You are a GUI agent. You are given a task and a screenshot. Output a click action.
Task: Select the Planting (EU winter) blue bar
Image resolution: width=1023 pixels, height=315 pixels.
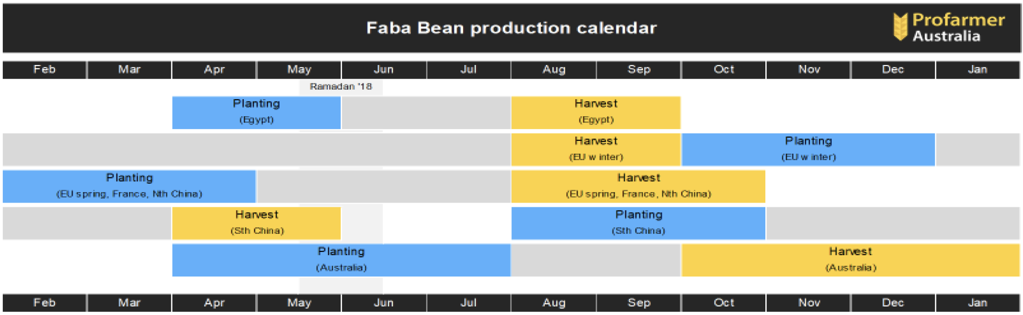click(x=809, y=149)
